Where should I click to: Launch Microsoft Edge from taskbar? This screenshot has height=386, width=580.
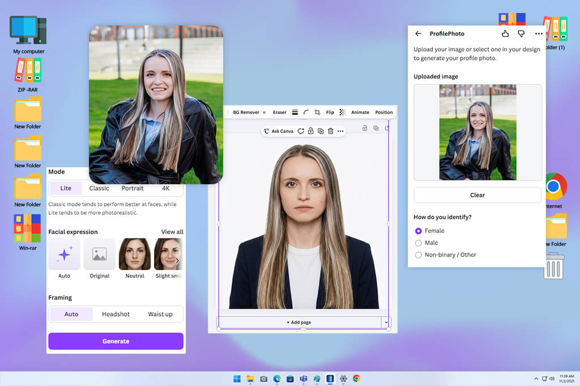(277, 379)
